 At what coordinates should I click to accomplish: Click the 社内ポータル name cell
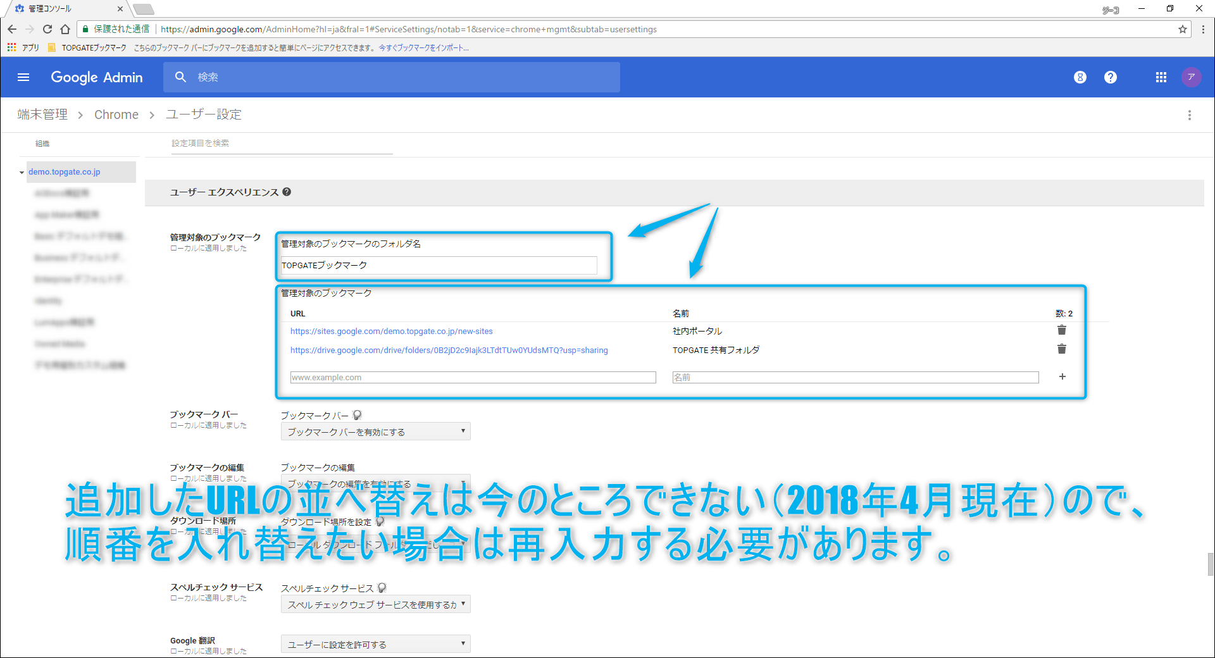697,331
